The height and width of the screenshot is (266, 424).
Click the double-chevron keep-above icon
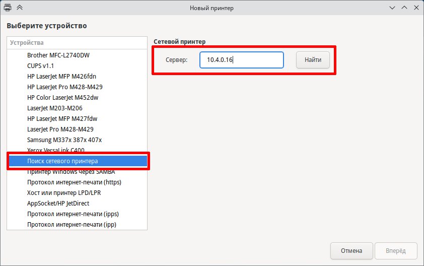(20, 8)
